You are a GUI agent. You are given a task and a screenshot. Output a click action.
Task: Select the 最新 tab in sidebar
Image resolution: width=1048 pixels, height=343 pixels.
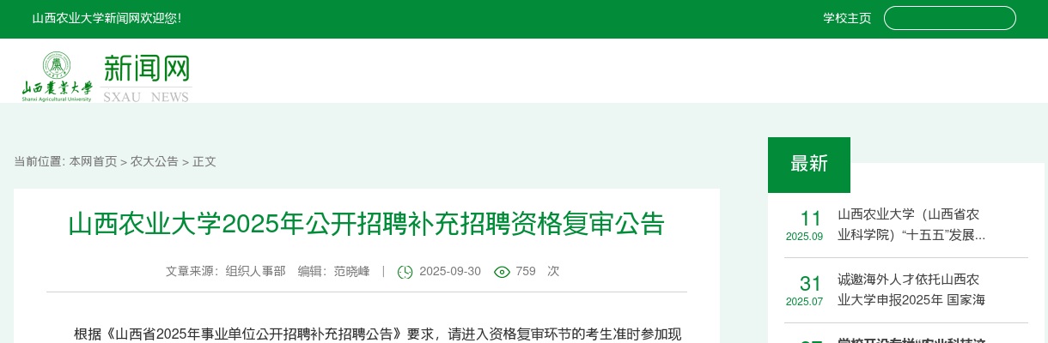pos(809,165)
